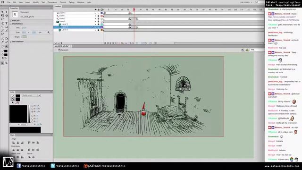Open the Modify menu
Viewport: 302px width, 170px height.
pos(36,2)
